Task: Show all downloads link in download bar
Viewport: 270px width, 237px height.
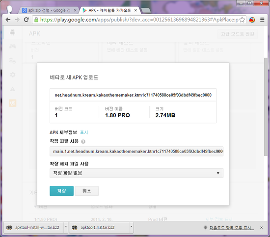Action: click(x=232, y=228)
